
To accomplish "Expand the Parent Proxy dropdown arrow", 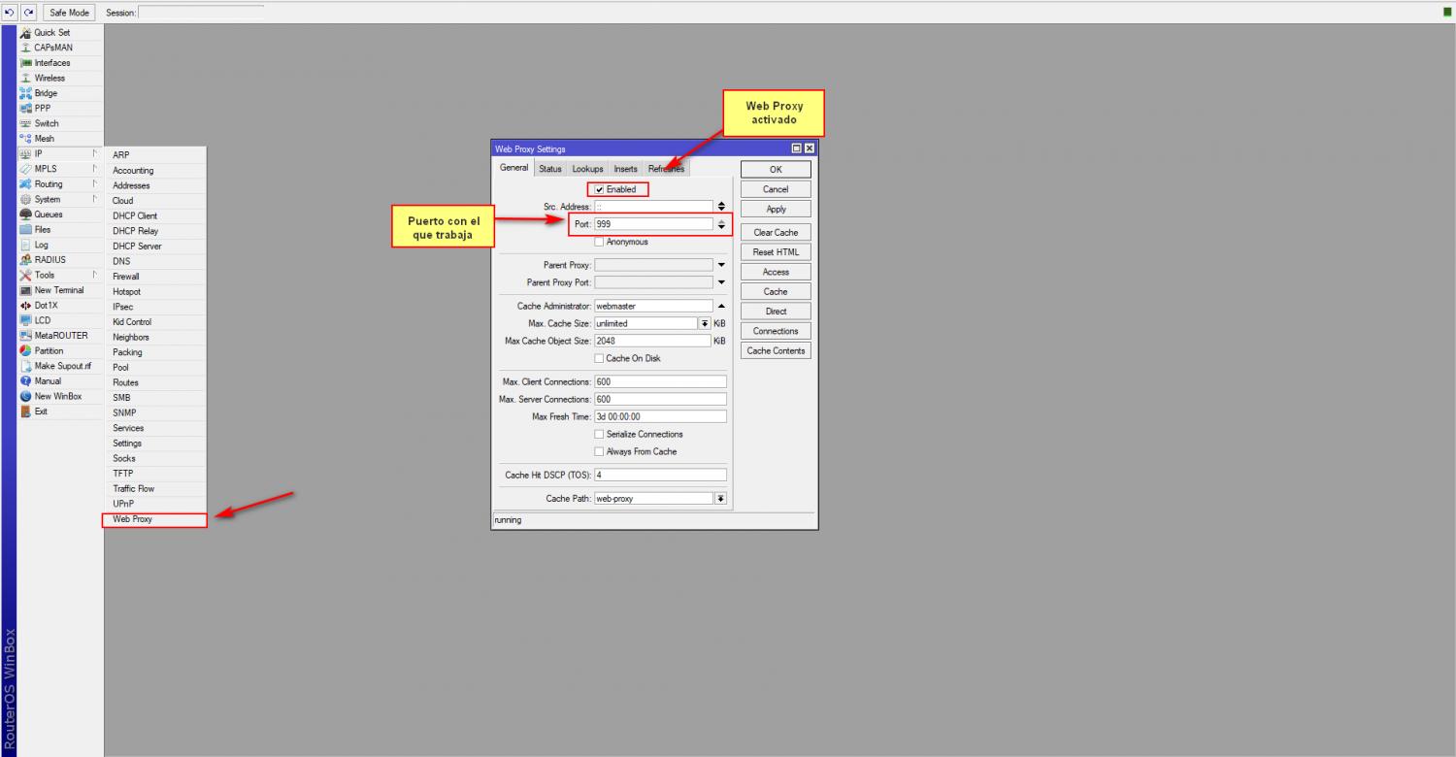I will pyautogui.click(x=721, y=265).
